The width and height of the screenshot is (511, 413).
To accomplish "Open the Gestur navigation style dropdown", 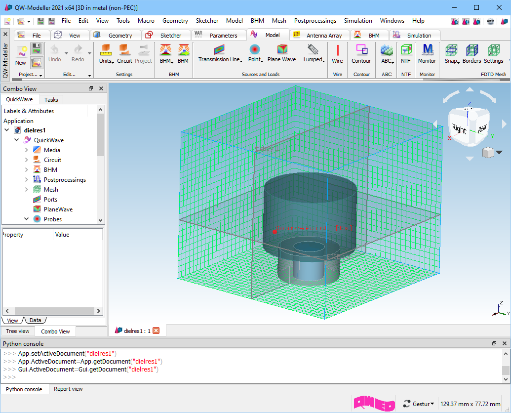I will point(419,404).
